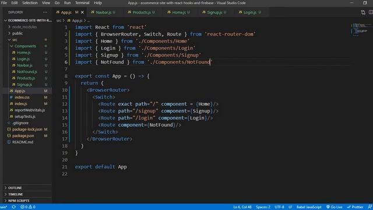Open the Help menu
Image resolution: width=373 pixels, height=210 pixels.
(x=98, y=3)
